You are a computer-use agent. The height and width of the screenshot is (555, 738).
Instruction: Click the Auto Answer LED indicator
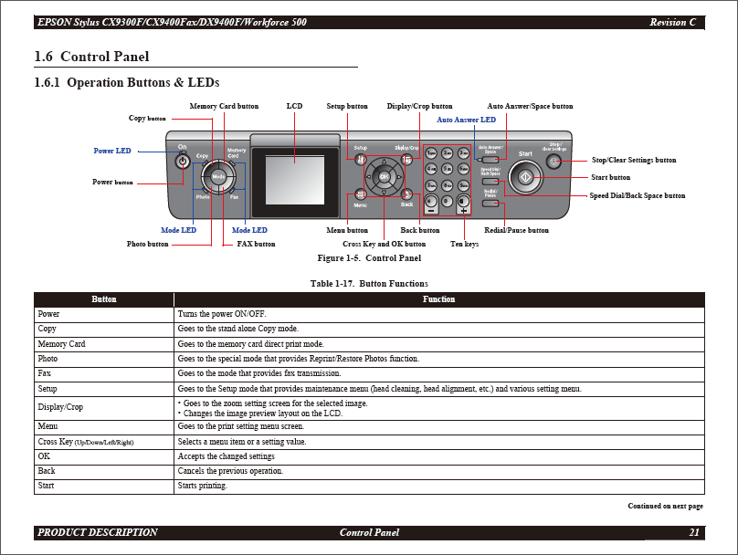pos(480,160)
